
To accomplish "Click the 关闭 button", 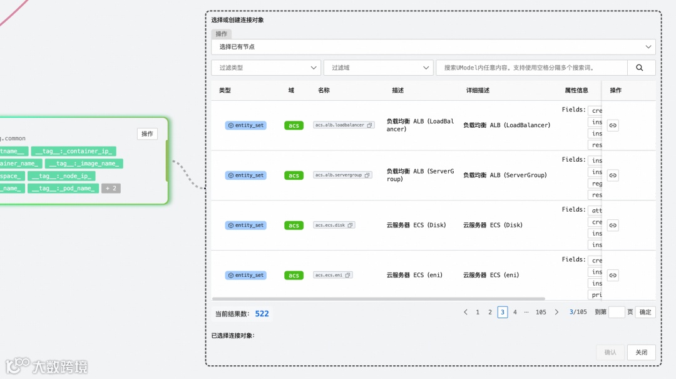I will [641, 352].
